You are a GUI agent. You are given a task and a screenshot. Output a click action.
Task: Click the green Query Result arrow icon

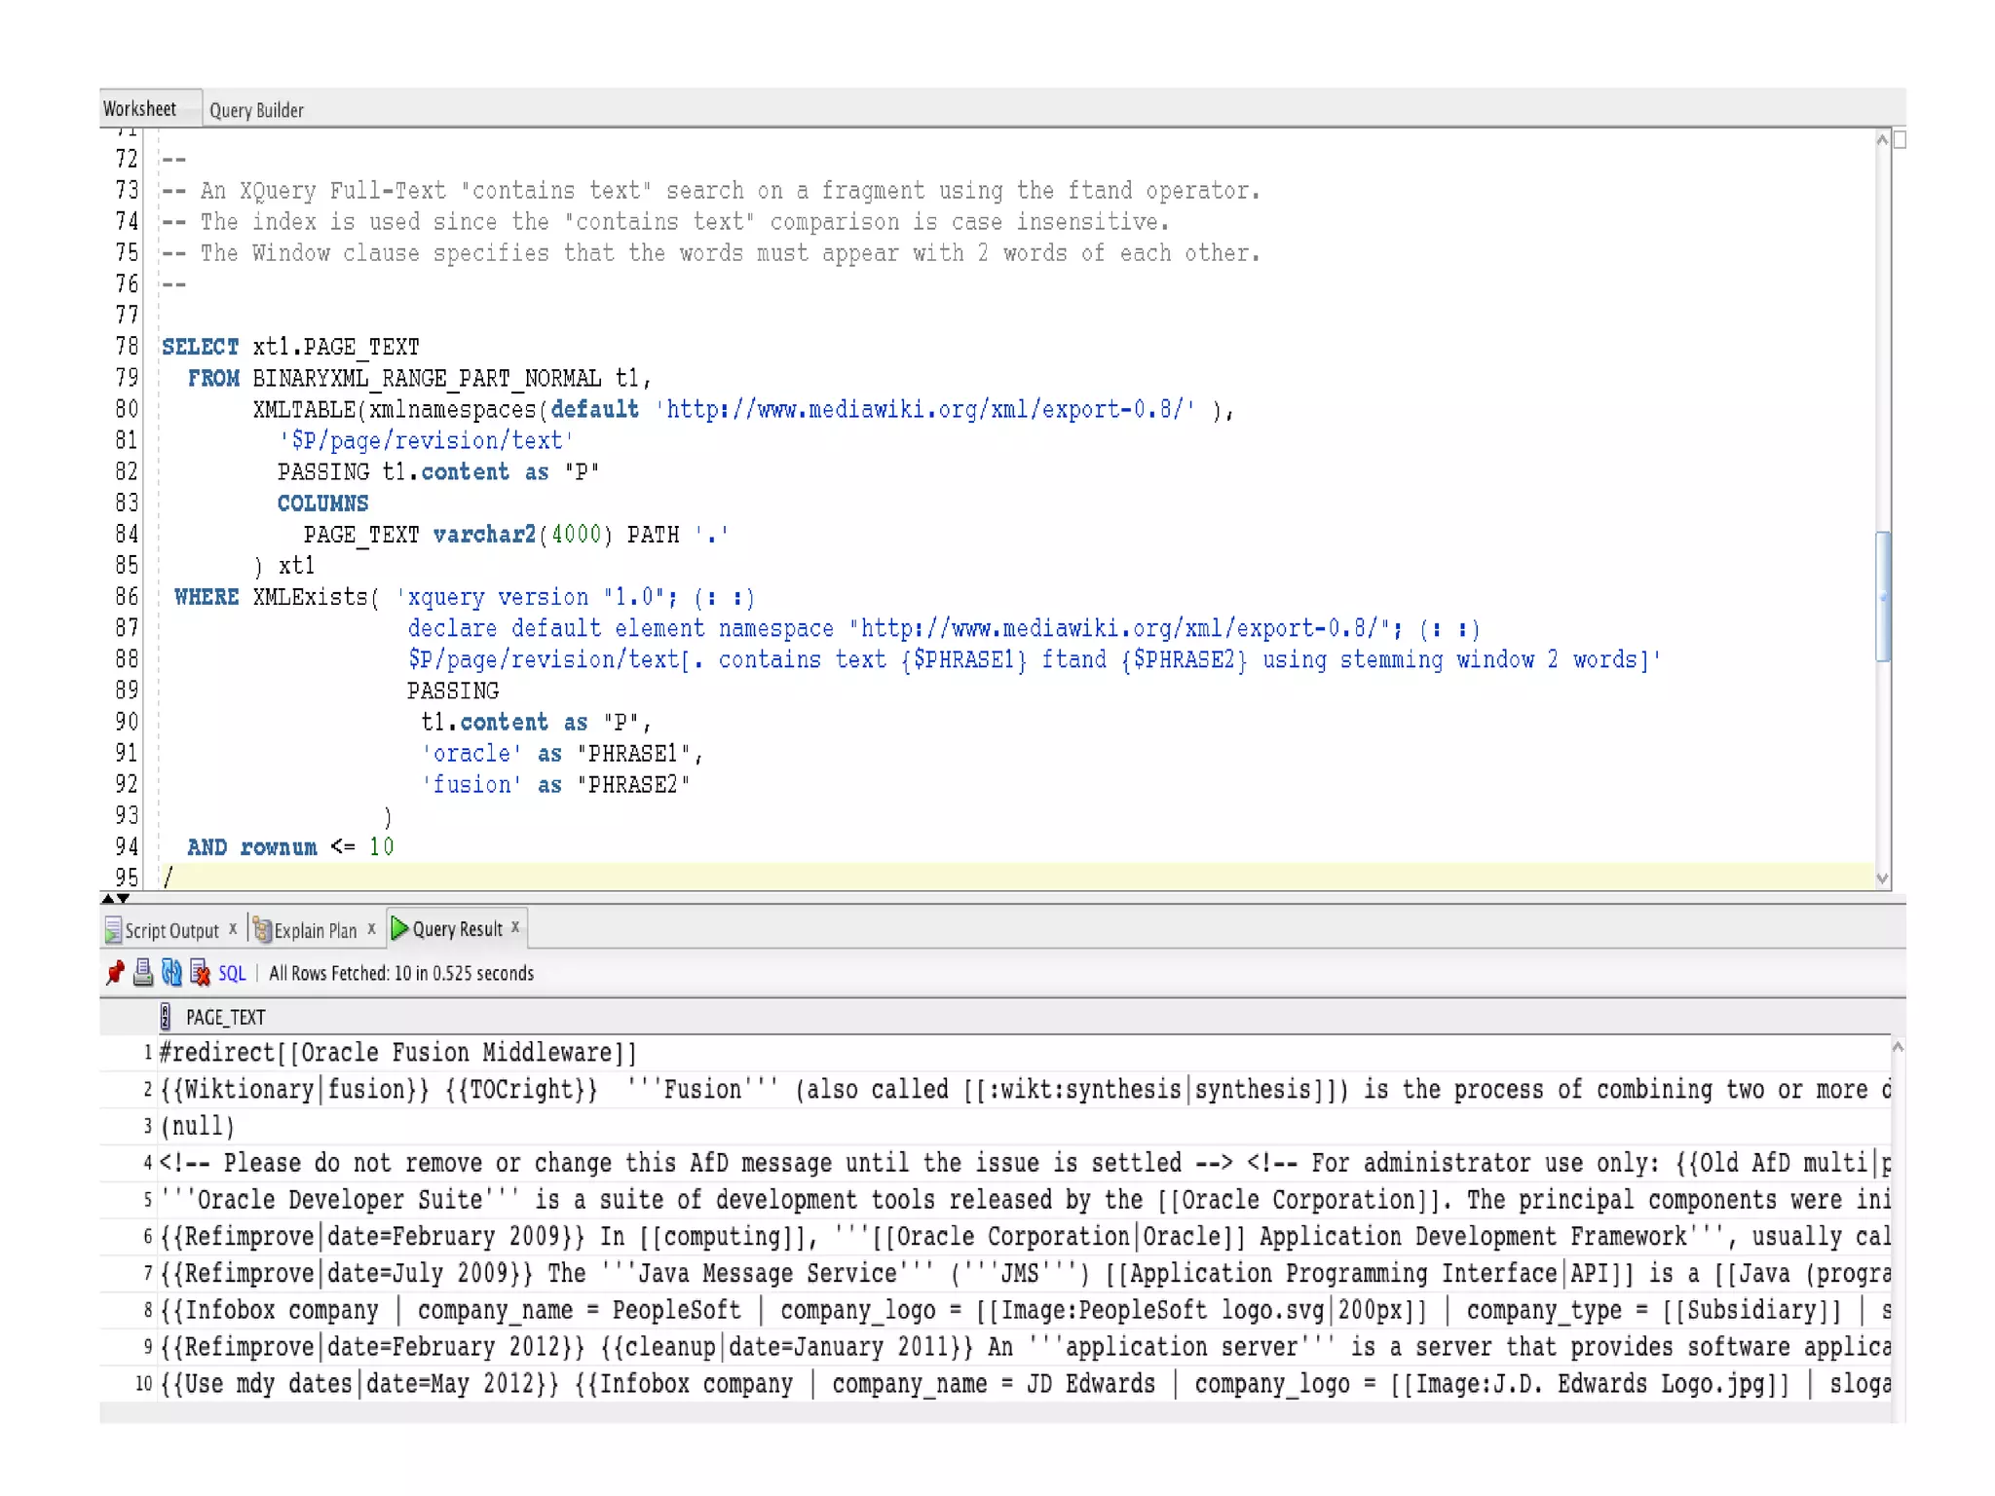pos(399,928)
